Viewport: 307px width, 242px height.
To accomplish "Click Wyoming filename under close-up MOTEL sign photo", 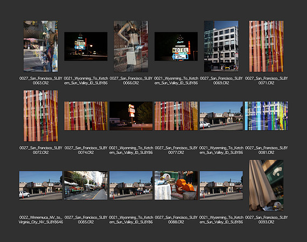I will pyautogui.click(x=176, y=81).
